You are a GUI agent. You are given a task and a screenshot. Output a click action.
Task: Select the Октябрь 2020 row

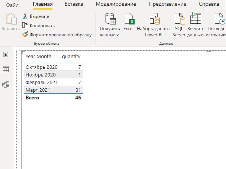click(53, 67)
